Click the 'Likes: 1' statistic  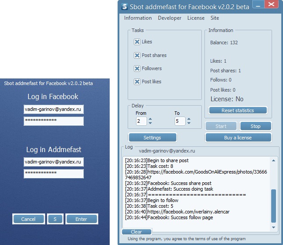tap(218, 61)
